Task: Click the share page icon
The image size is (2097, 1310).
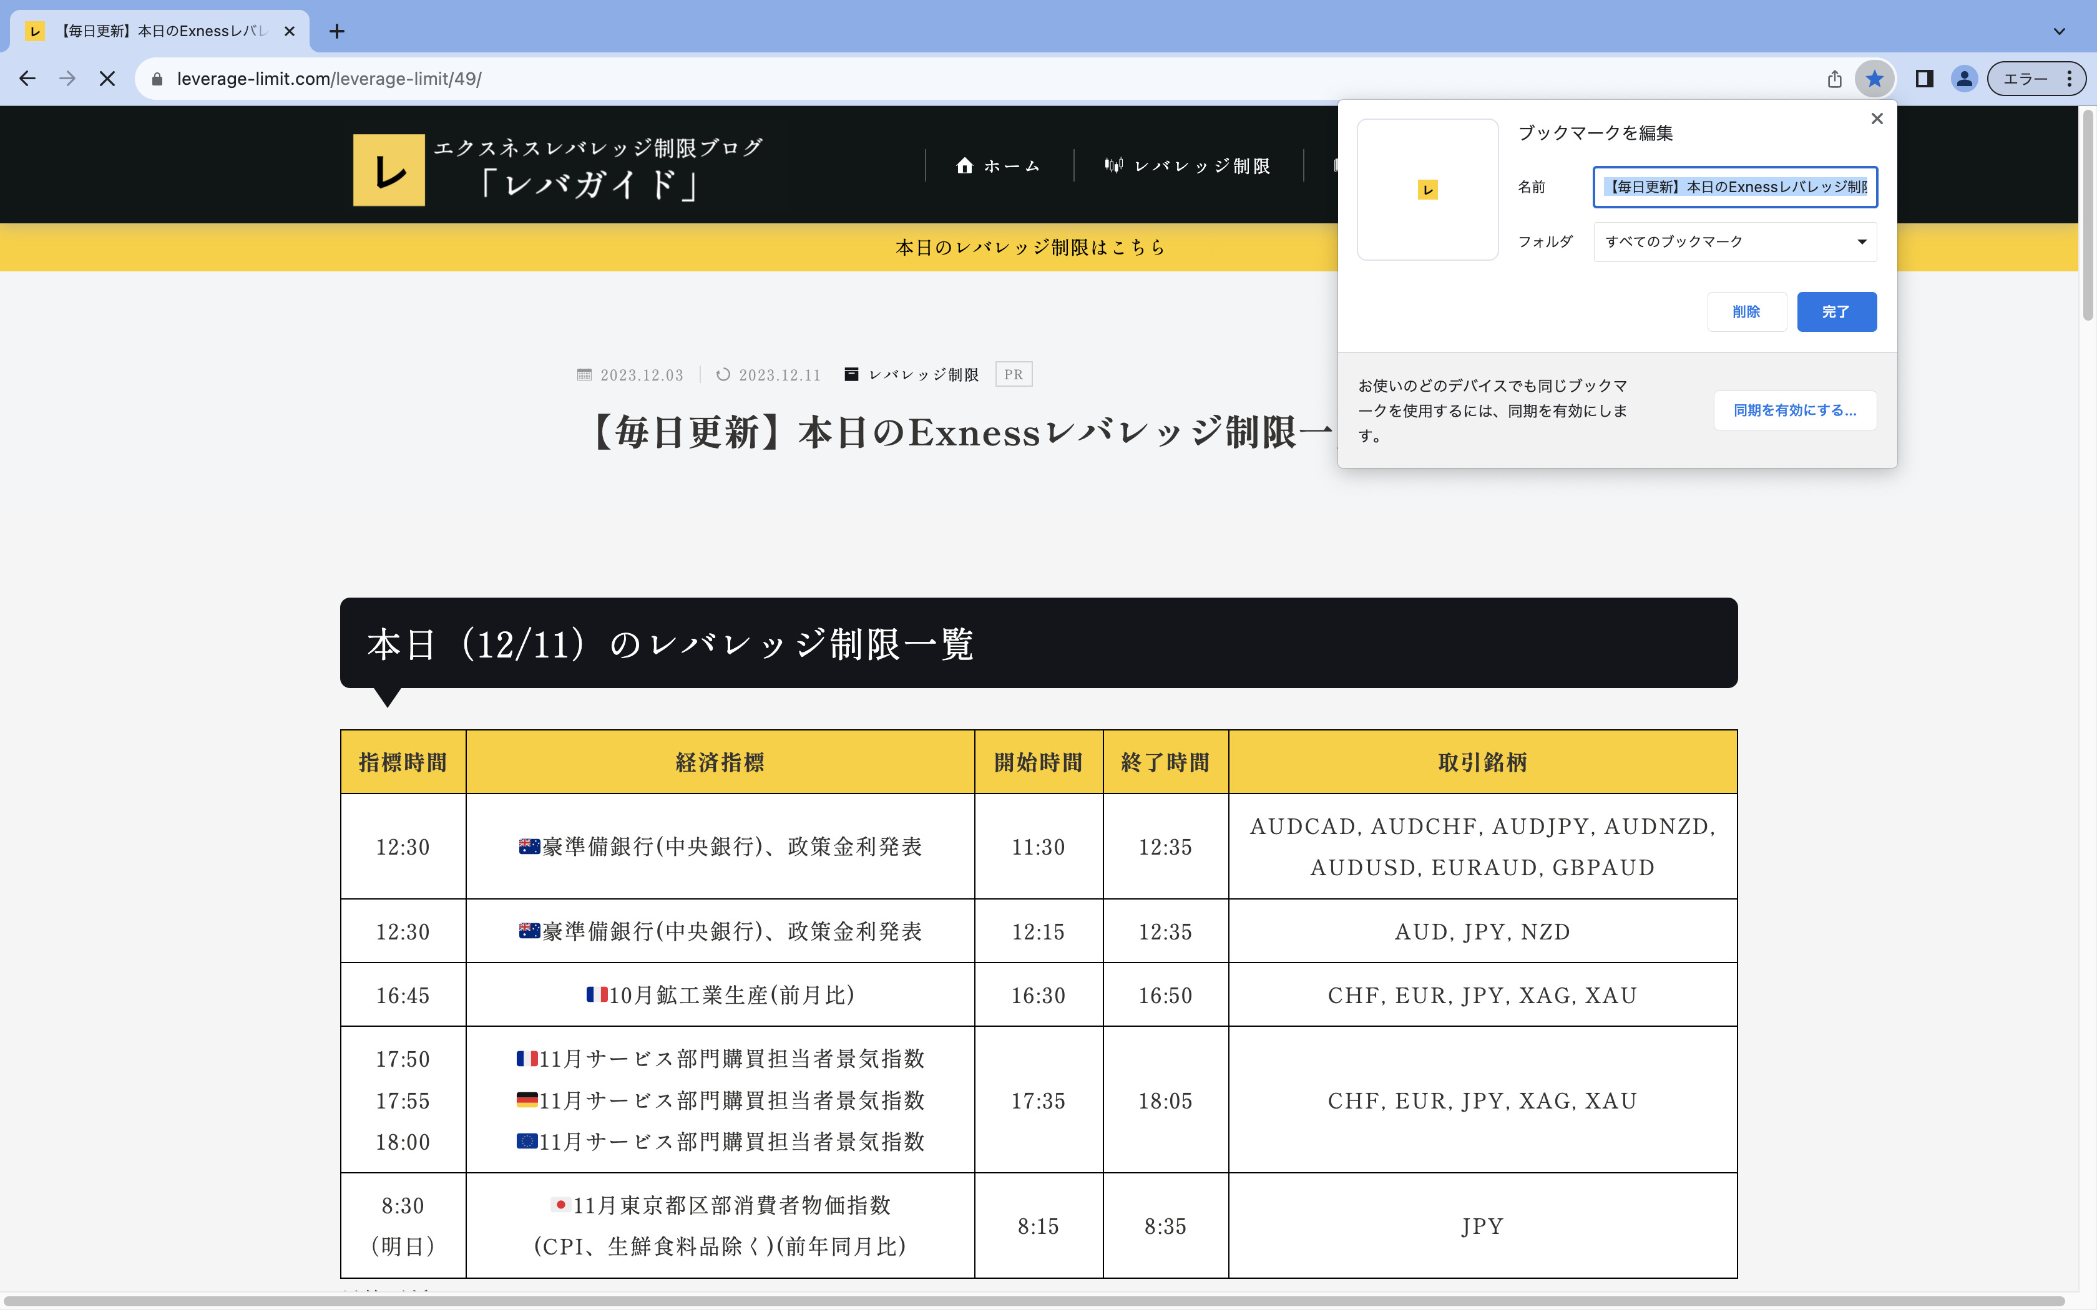Action: click(1834, 79)
